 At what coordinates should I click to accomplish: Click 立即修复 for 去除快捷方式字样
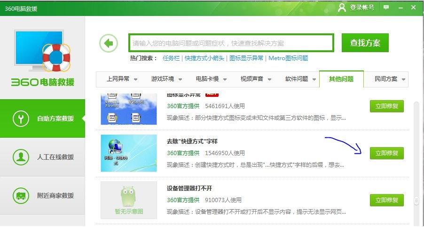click(x=387, y=153)
